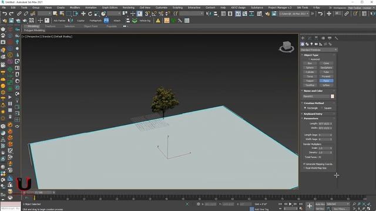Toggle the 3D Snaps icon
Viewport: 376px width, 211px height.
(147, 13)
